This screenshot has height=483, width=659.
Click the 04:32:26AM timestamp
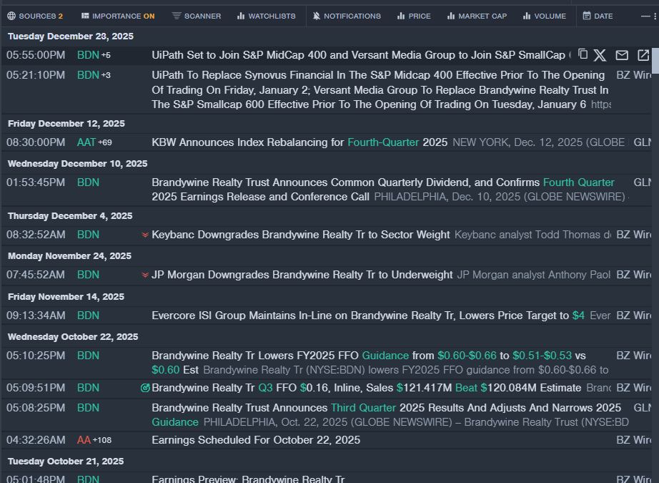coord(36,440)
